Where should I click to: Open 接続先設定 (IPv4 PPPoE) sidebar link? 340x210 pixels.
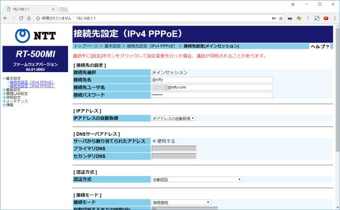click(32, 82)
